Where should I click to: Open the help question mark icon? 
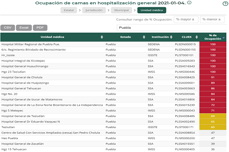[x=225, y=3]
